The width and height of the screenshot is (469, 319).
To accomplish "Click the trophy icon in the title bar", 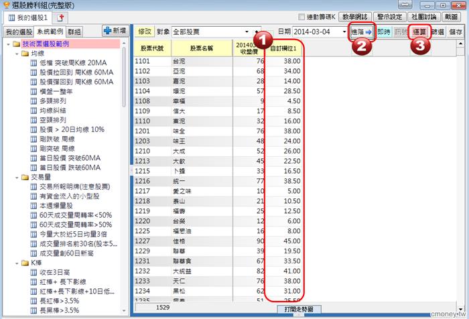I will [x=6, y=4].
